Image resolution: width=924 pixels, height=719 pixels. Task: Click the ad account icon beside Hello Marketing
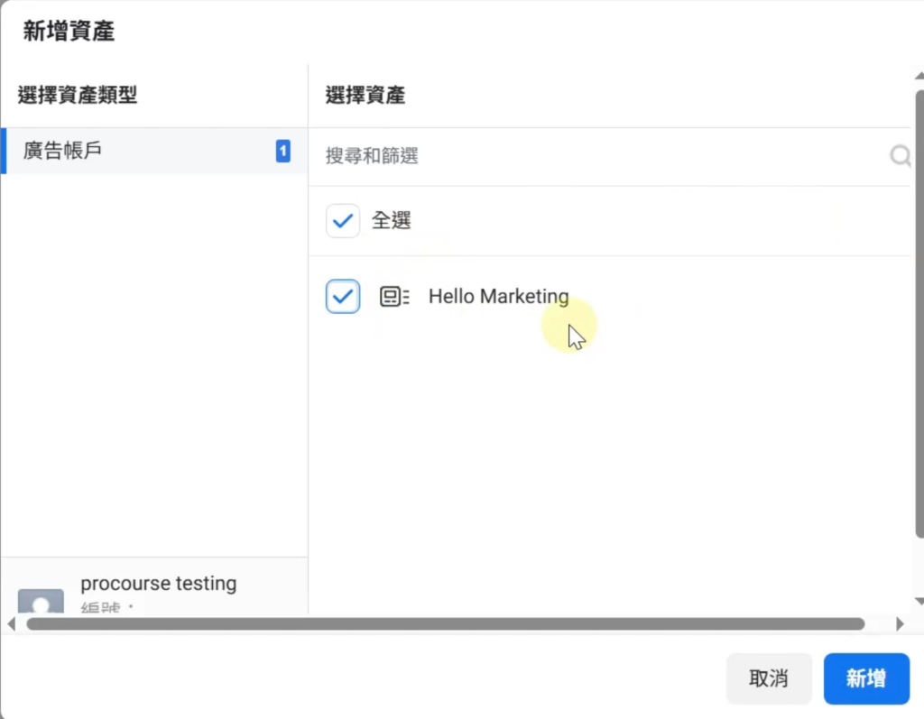tap(394, 296)
